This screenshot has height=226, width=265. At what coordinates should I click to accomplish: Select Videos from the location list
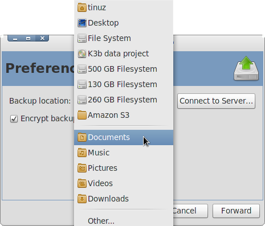tap(124, 183)
